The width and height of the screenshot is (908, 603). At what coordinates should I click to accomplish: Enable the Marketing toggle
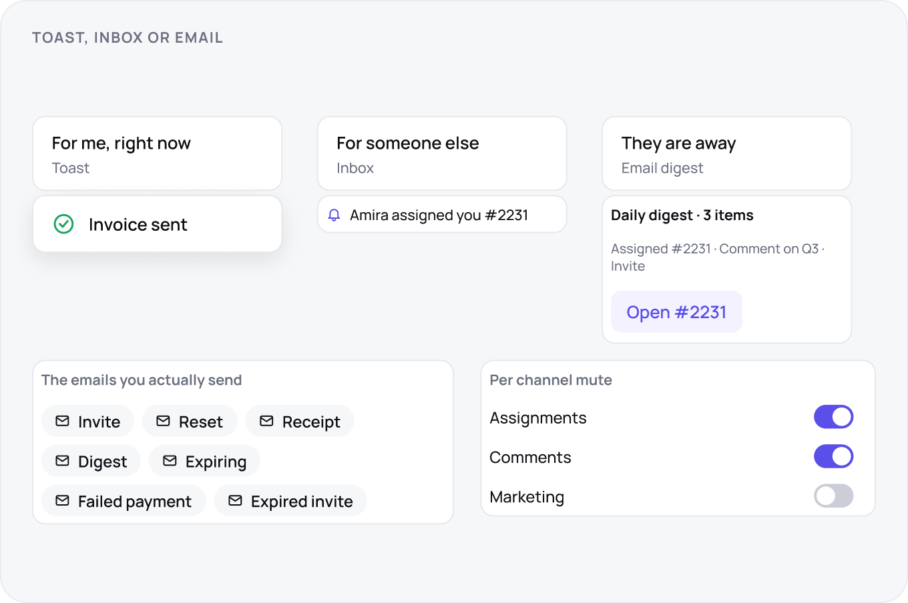pyautogui.click(x=833, y=496)
